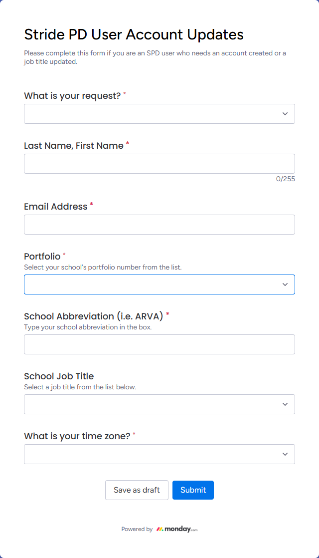The height and width of the screenshot is (558, 319).
Task: Click the 'Stride PD User Account Updates' heading
Action: click(134, 34)
